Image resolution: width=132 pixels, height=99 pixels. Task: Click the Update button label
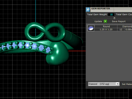[98, 21]
